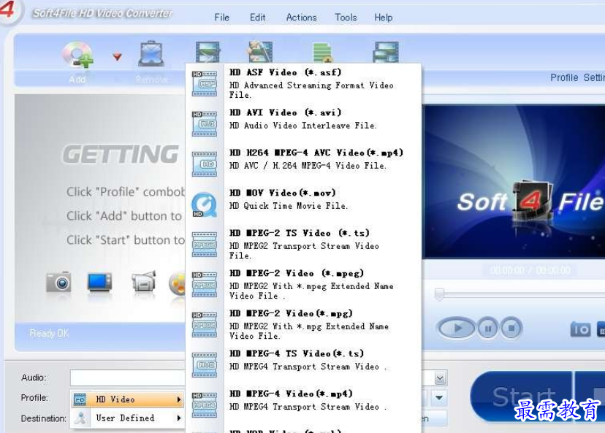
Task: Click the AVI format icon
Action: tap(205, 124)
